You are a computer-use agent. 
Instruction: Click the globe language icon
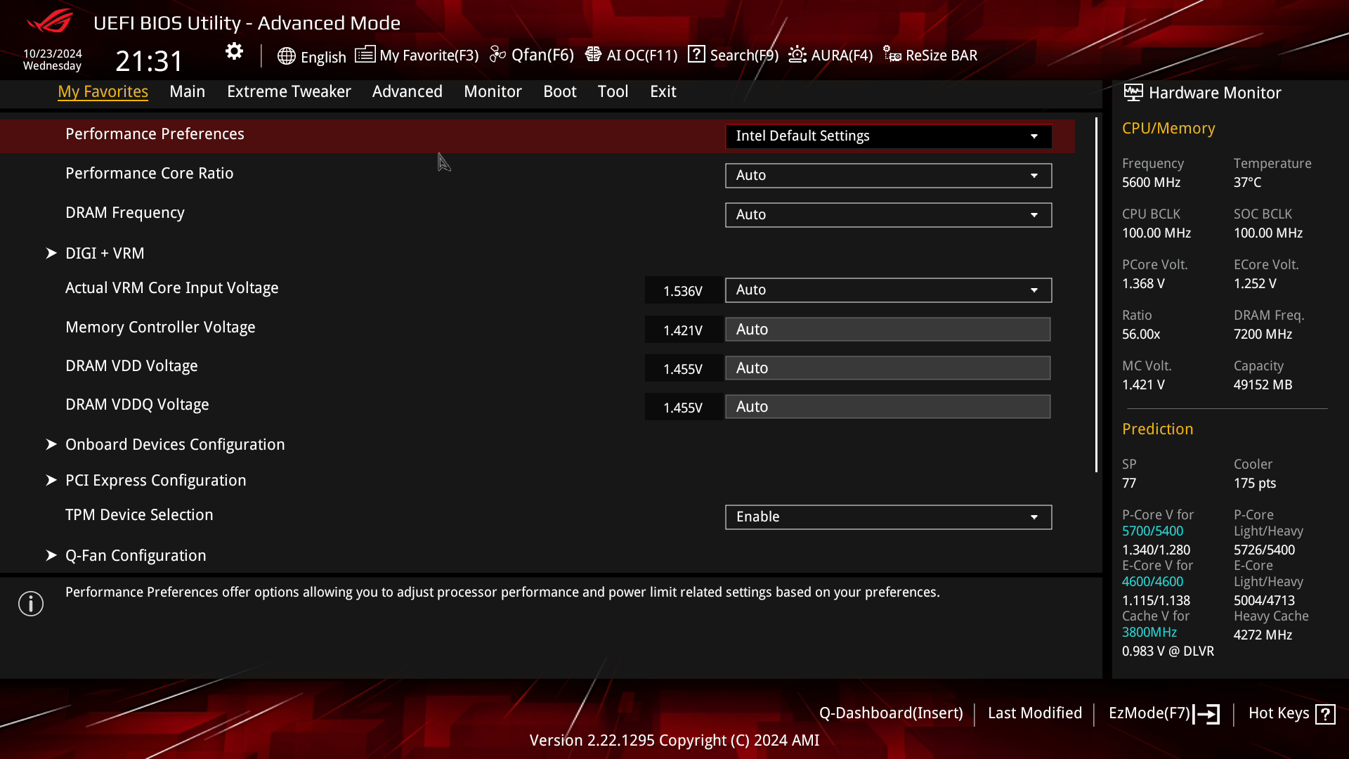coord(286,56)
